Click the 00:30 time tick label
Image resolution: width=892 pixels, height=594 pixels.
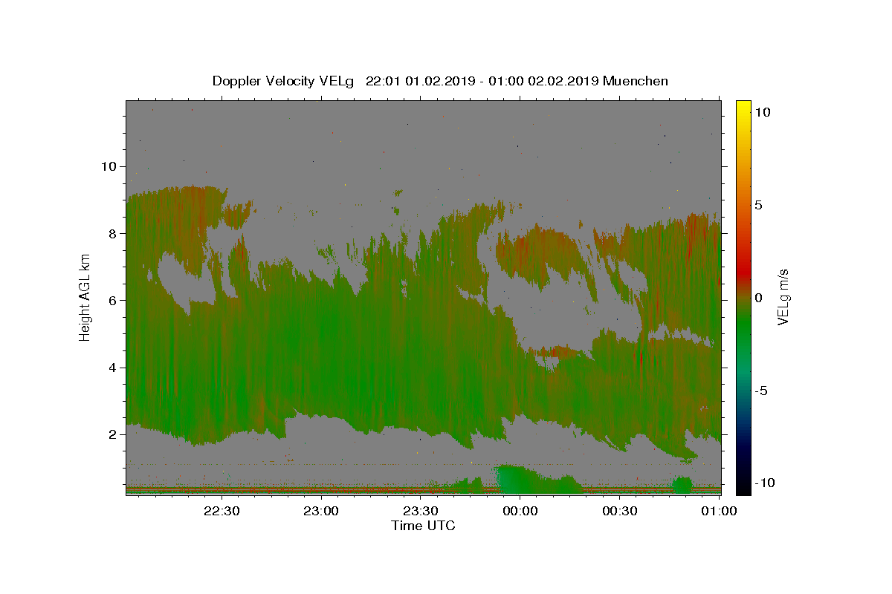pyautogui.click(x=620, y=511)
